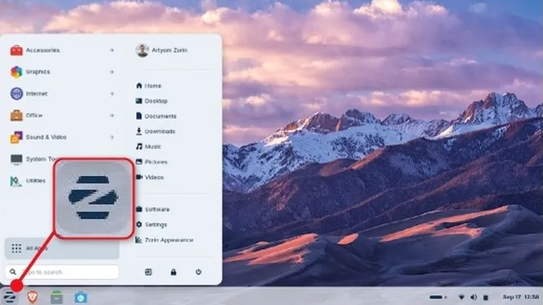Click the log out icon in menu
The height and width of the screenshot is (305, 543).
click(148, 272)
